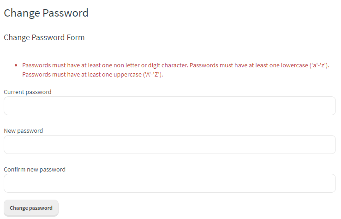The height and width of the screenshot is (219, 341).
Task: Click the 'at least one uppercase' error line
Action: pyautogui.click(x=92, y=75)
